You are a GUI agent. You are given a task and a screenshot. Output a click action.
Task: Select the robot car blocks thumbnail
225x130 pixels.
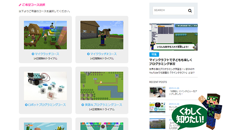point(45,86)
